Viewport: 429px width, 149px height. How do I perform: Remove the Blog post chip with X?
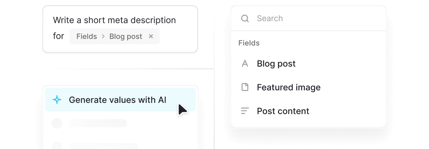(151, 36)
